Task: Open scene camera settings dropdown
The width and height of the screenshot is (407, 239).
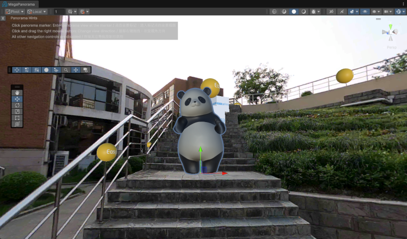Action: [388, 12]
